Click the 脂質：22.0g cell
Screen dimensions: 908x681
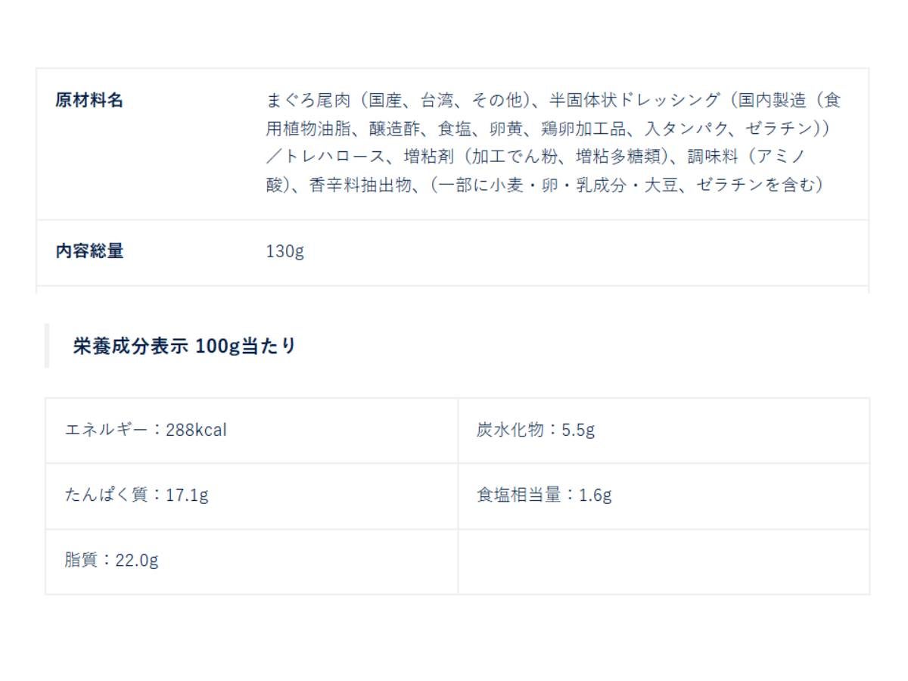[111, 561]
